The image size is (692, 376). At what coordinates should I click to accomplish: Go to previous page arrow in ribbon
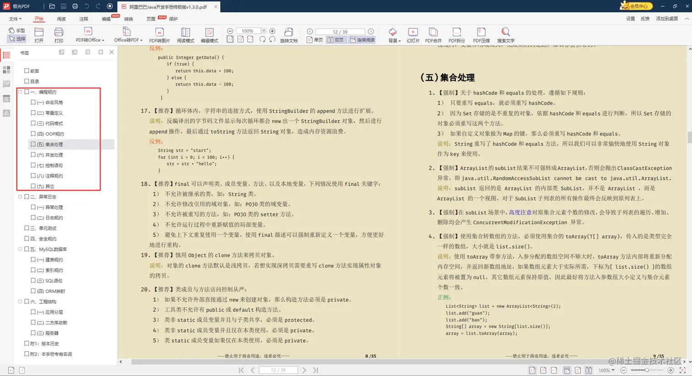pos(310,32)
